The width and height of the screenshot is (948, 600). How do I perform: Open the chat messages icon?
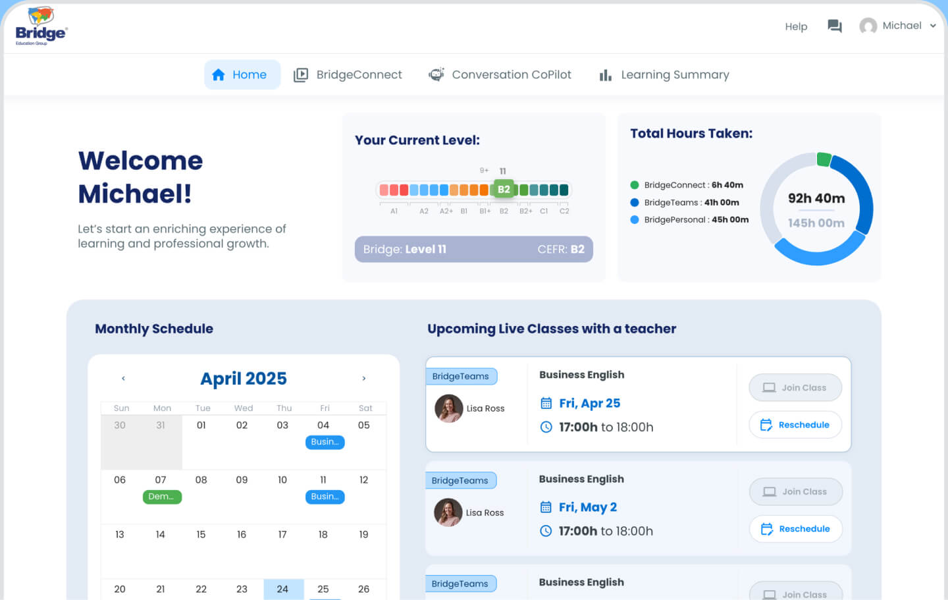click(x=835, y=26)
